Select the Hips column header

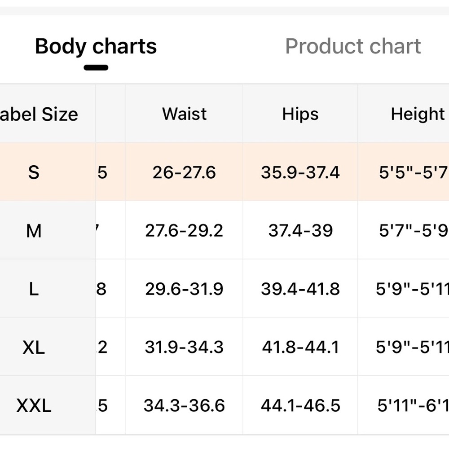click(300, 114)
